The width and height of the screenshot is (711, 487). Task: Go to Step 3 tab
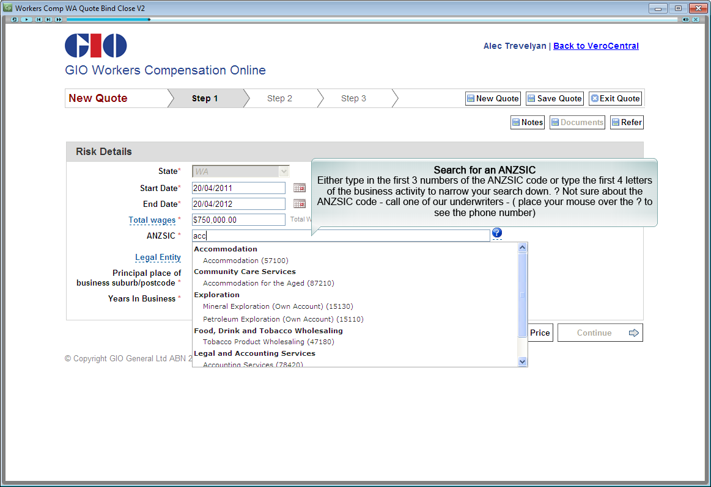(353, 98)
